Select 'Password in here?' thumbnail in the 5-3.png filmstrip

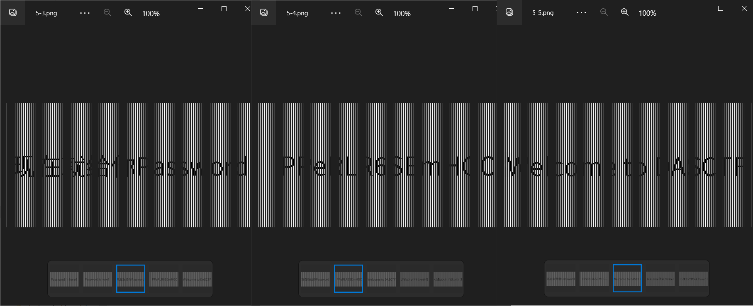(x=64, y=279)
